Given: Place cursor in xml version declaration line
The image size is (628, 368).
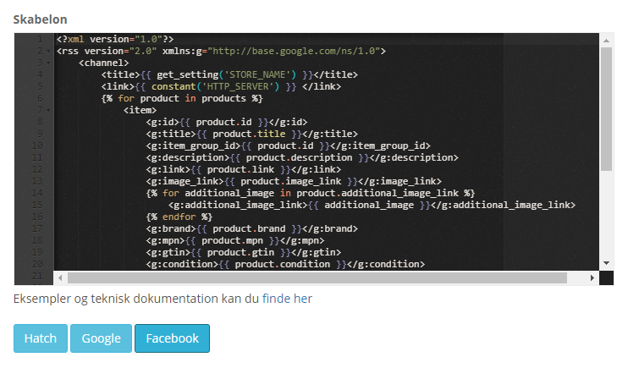Looking at the screenshot, I should [x=115, y=39].
